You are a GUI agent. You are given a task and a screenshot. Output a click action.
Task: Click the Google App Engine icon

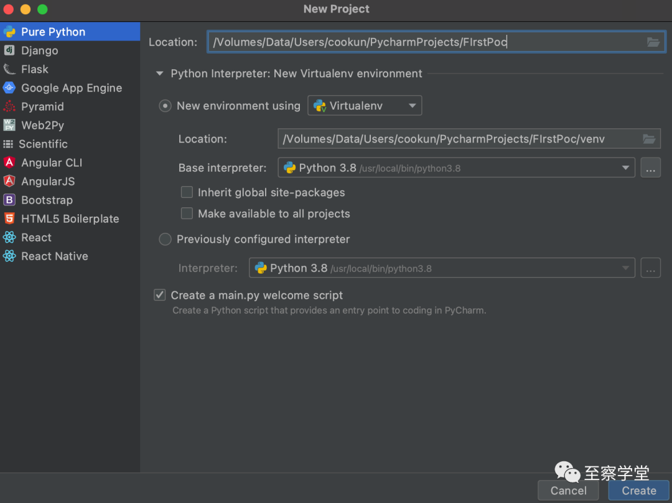click(9, 88)
